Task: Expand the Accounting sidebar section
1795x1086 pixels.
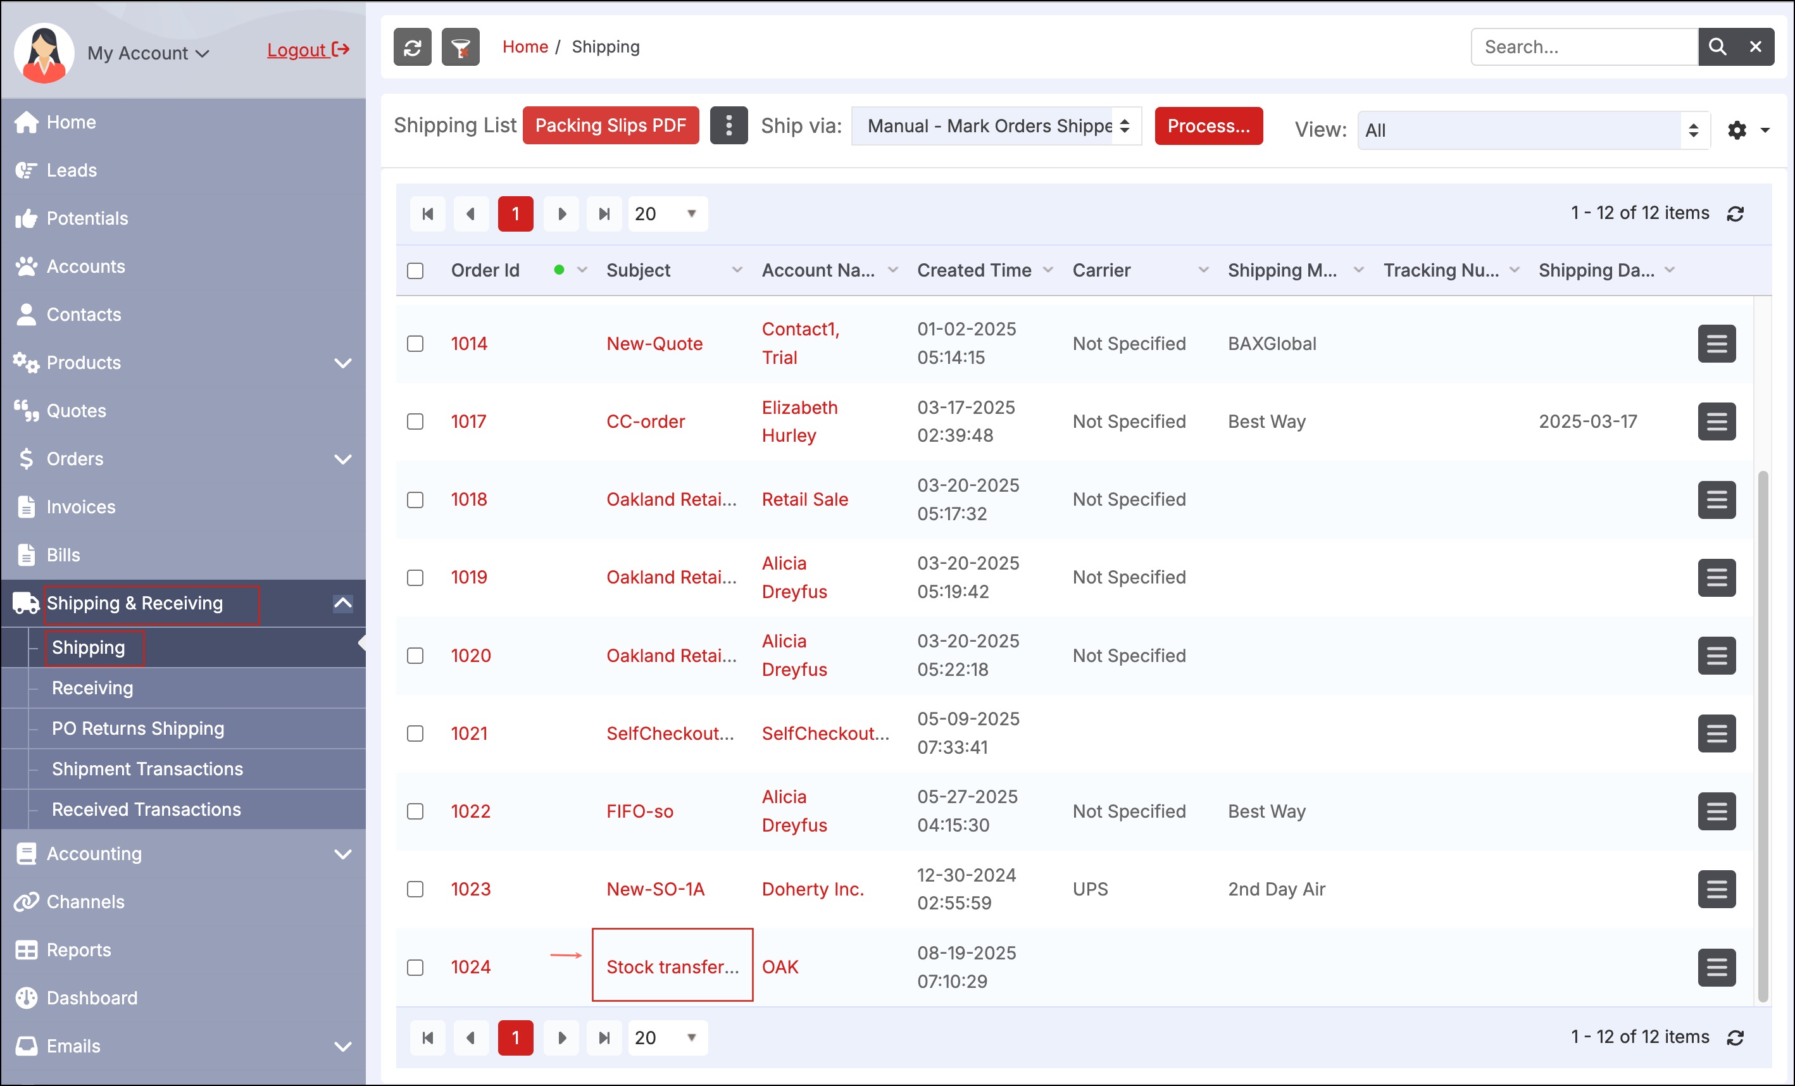Action: pos(342,854)
